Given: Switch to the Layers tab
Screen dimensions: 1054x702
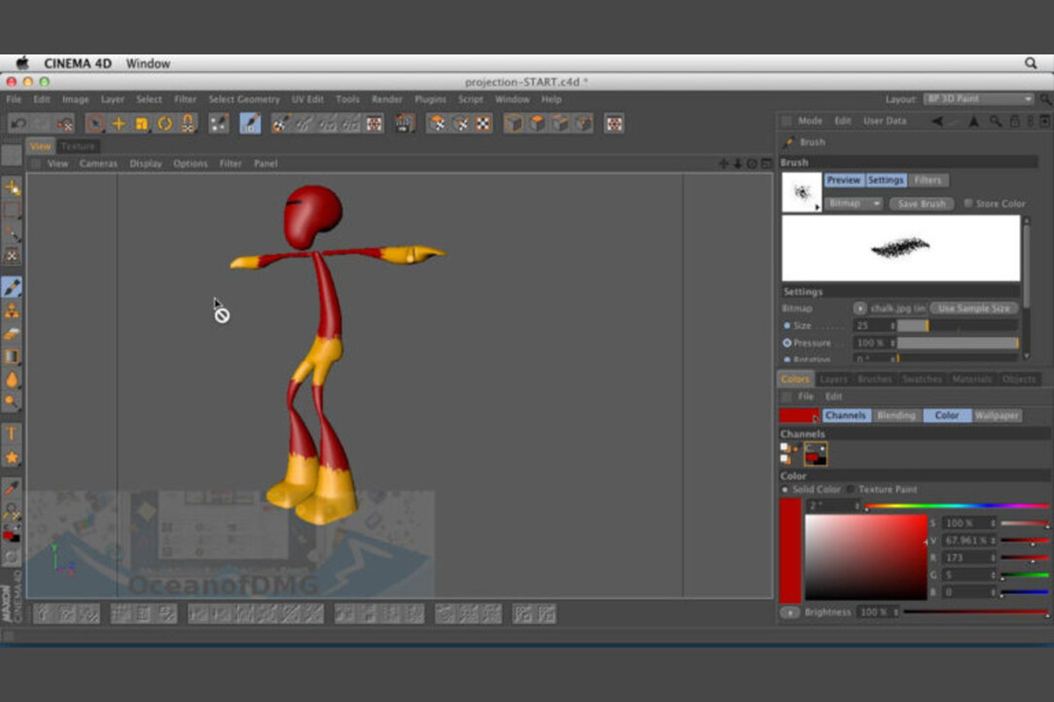Looking at the screenshot, I should point(834,379).
